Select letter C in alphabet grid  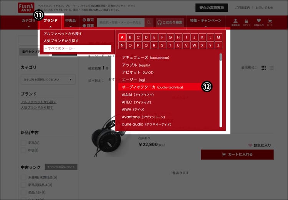click(x=138, y=37)
